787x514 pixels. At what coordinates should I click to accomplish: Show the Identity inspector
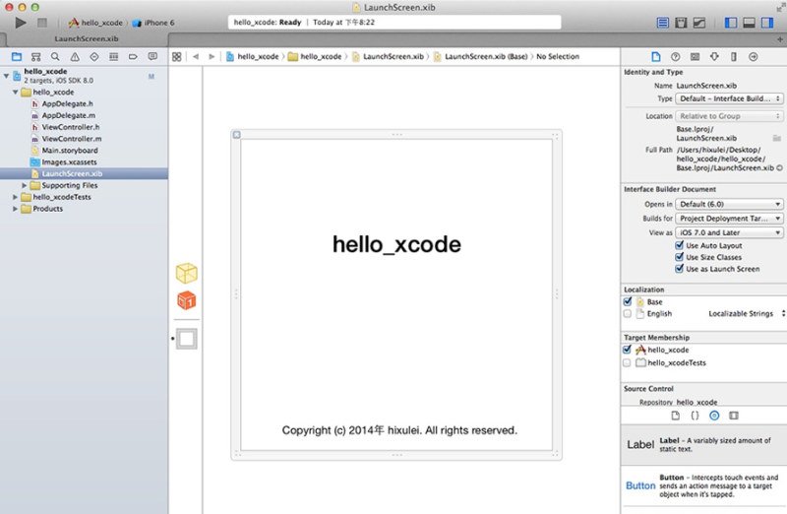point(695,57)
